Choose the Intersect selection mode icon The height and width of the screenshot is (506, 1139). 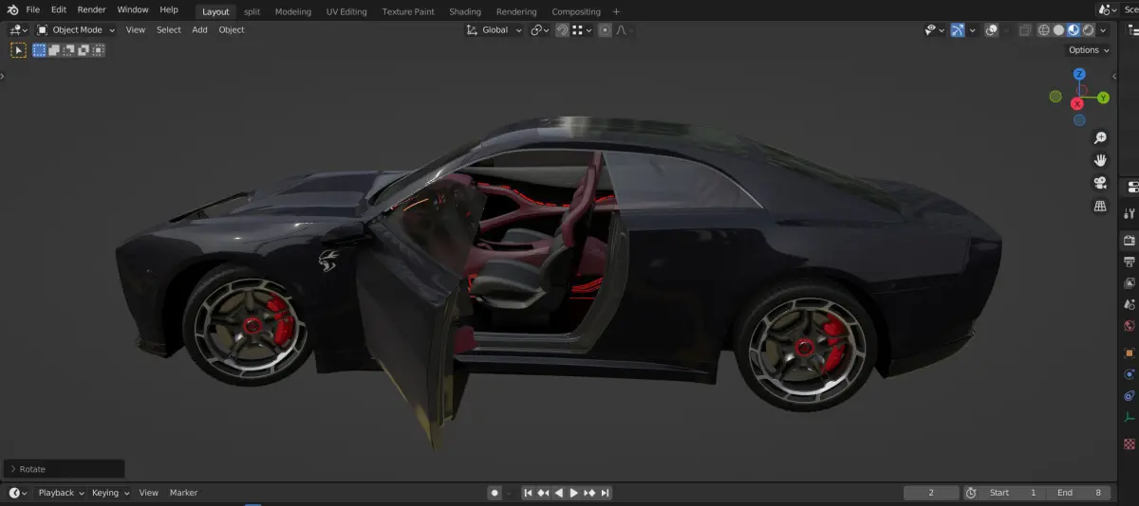pos(96,50)
